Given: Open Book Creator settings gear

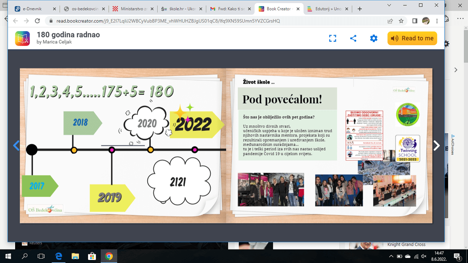Looking at the screenshot, I should click(374, 38).
